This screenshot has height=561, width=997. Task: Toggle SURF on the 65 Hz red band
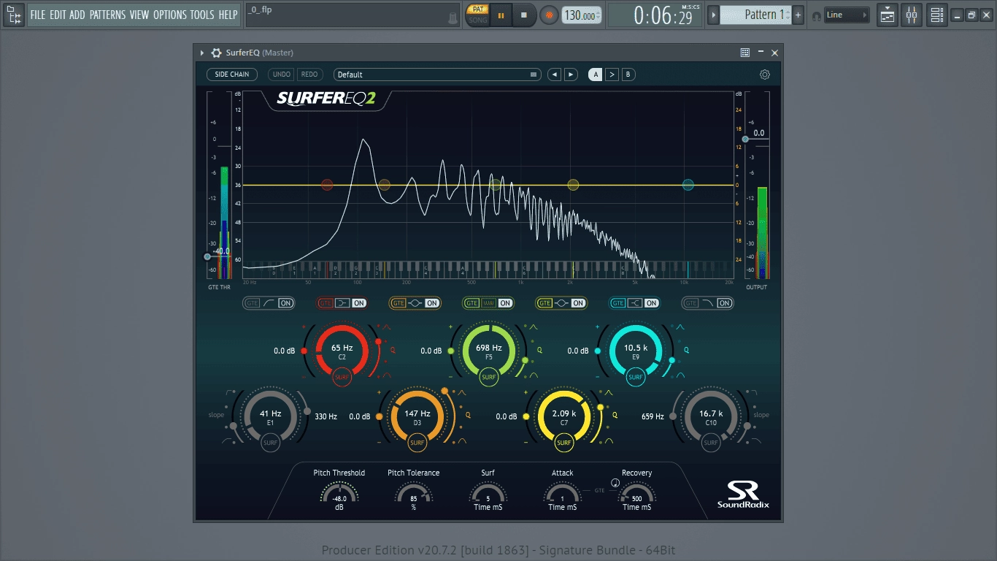(342, 378)
